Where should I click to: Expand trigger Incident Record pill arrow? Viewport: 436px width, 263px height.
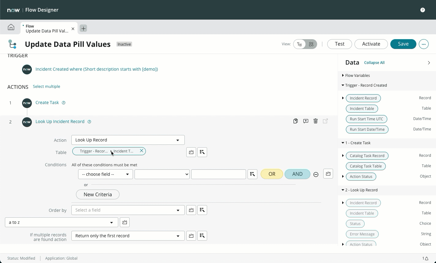(343, 98)
